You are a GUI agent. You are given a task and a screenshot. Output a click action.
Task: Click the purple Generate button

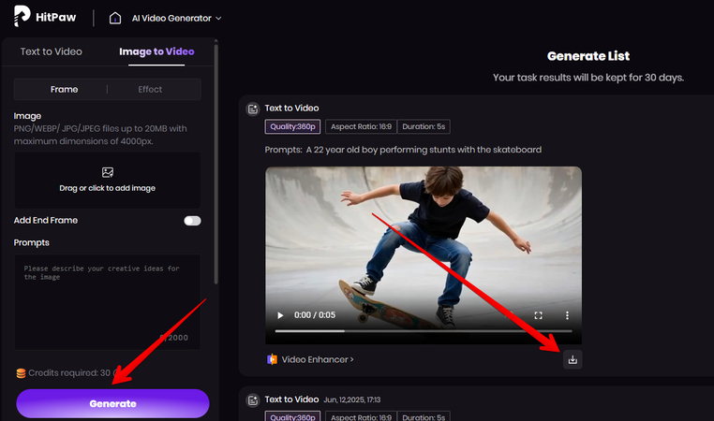point(112,403)
